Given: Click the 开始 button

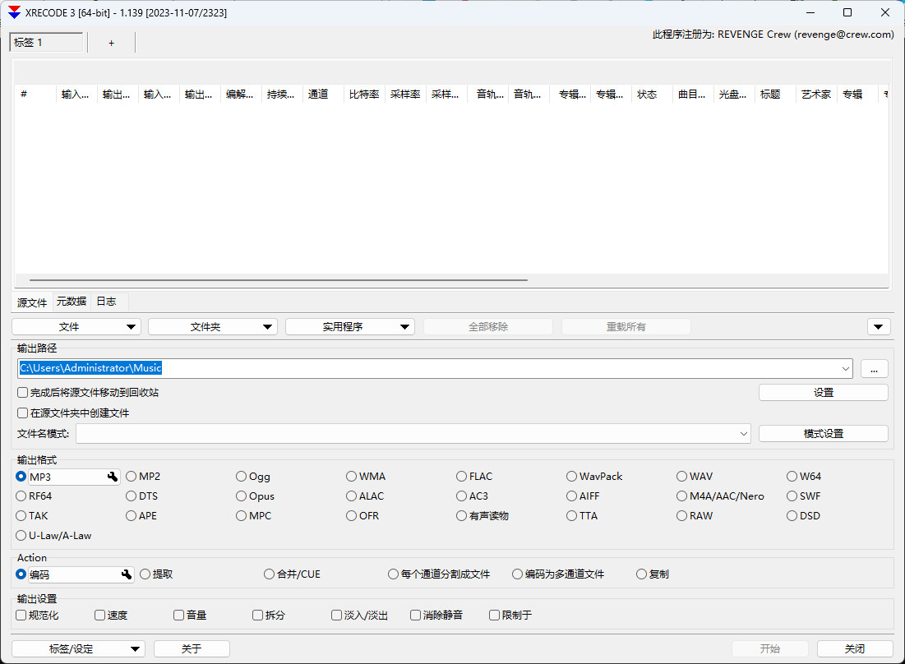Looking at the screenshot, I should click(770, 649).
